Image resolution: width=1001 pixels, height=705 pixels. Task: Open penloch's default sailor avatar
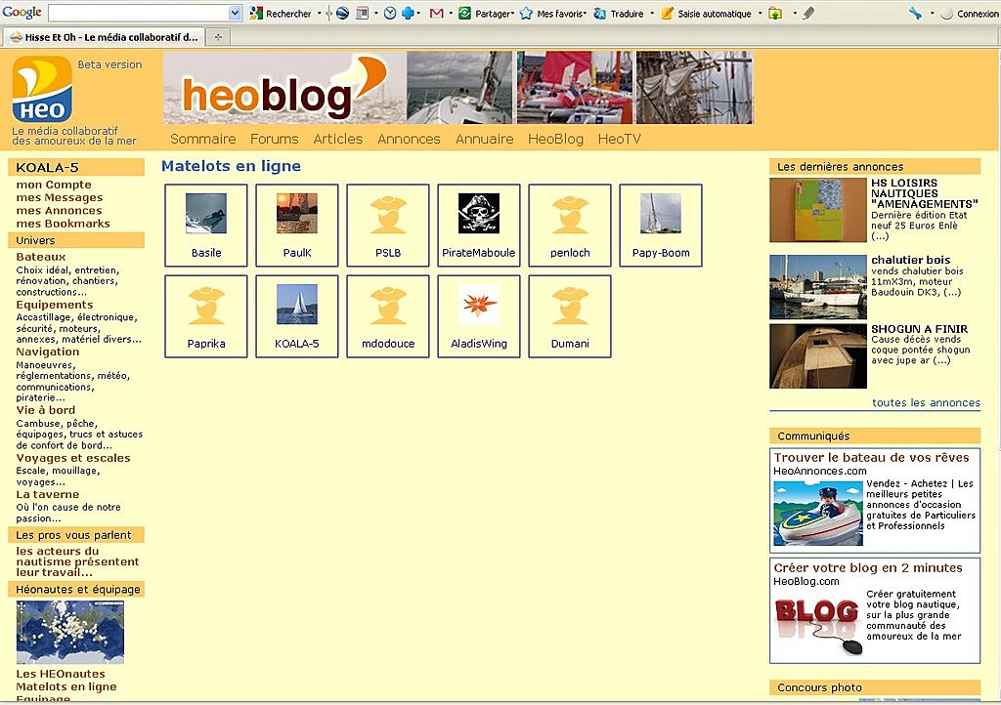click(x=570, y=214)
